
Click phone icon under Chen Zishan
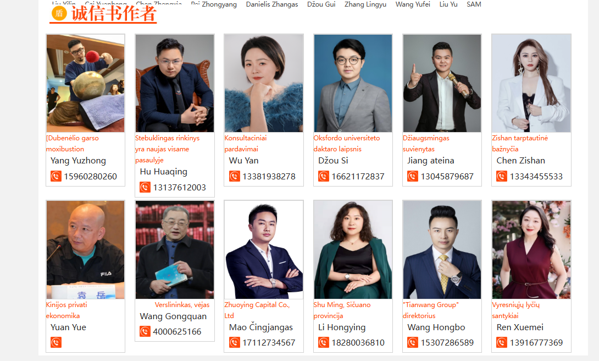coord(502,176)
